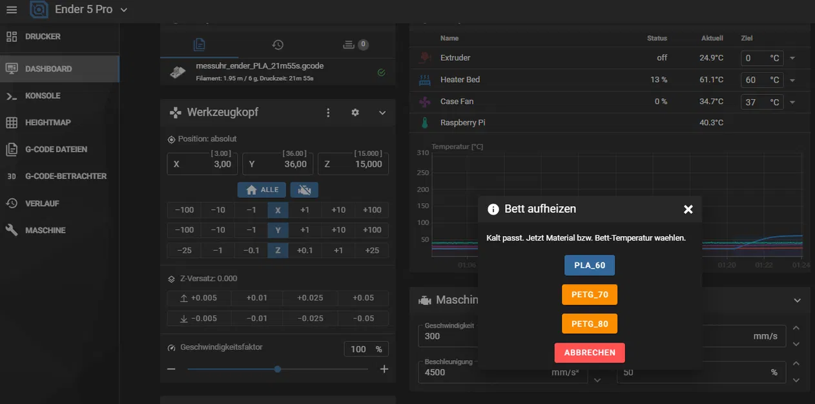Open the Verlauf history page
Viewport: 815px width, 404px height.
click(59, 204)
